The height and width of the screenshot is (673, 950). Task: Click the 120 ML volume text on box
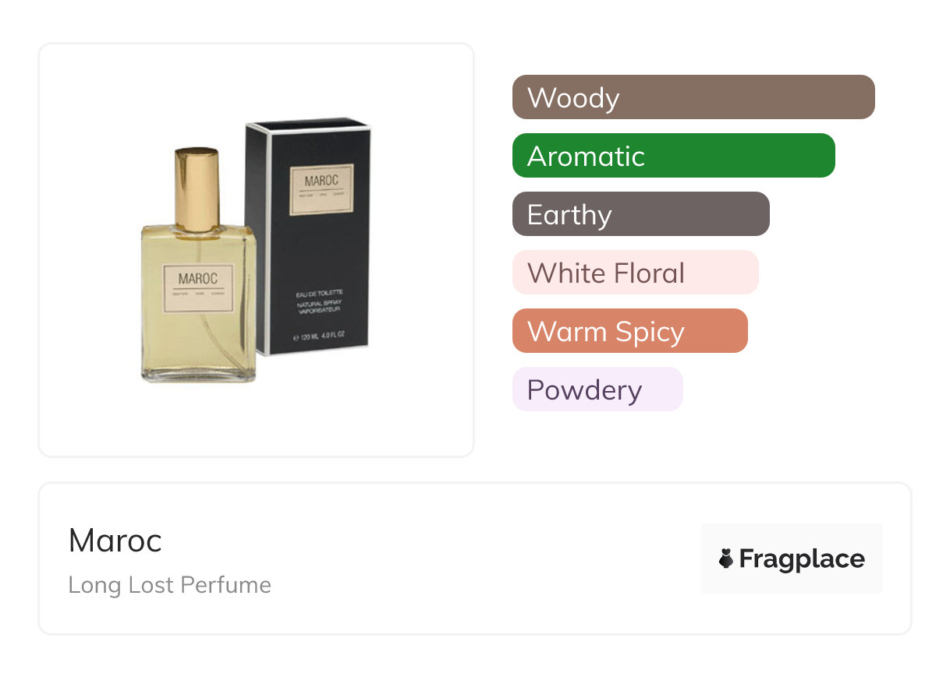(x=318, y=336)
